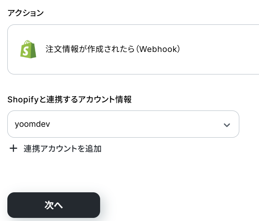Click the word Webhook in the action card
The image size is (259, 221).
(158, 50)
